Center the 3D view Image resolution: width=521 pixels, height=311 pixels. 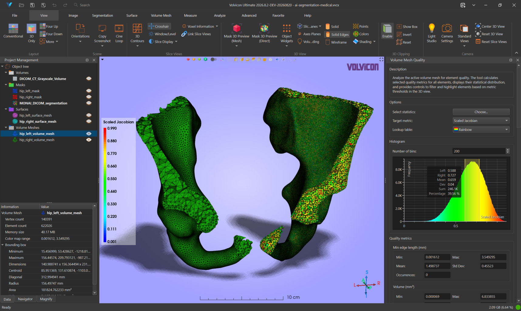coord(490,26)
